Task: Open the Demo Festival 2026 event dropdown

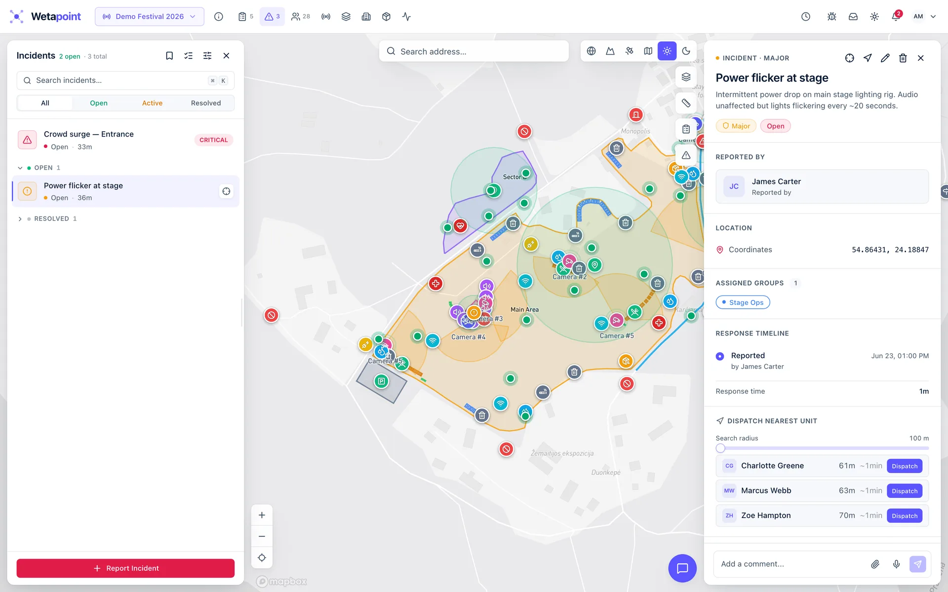Action: coord(149,17)
